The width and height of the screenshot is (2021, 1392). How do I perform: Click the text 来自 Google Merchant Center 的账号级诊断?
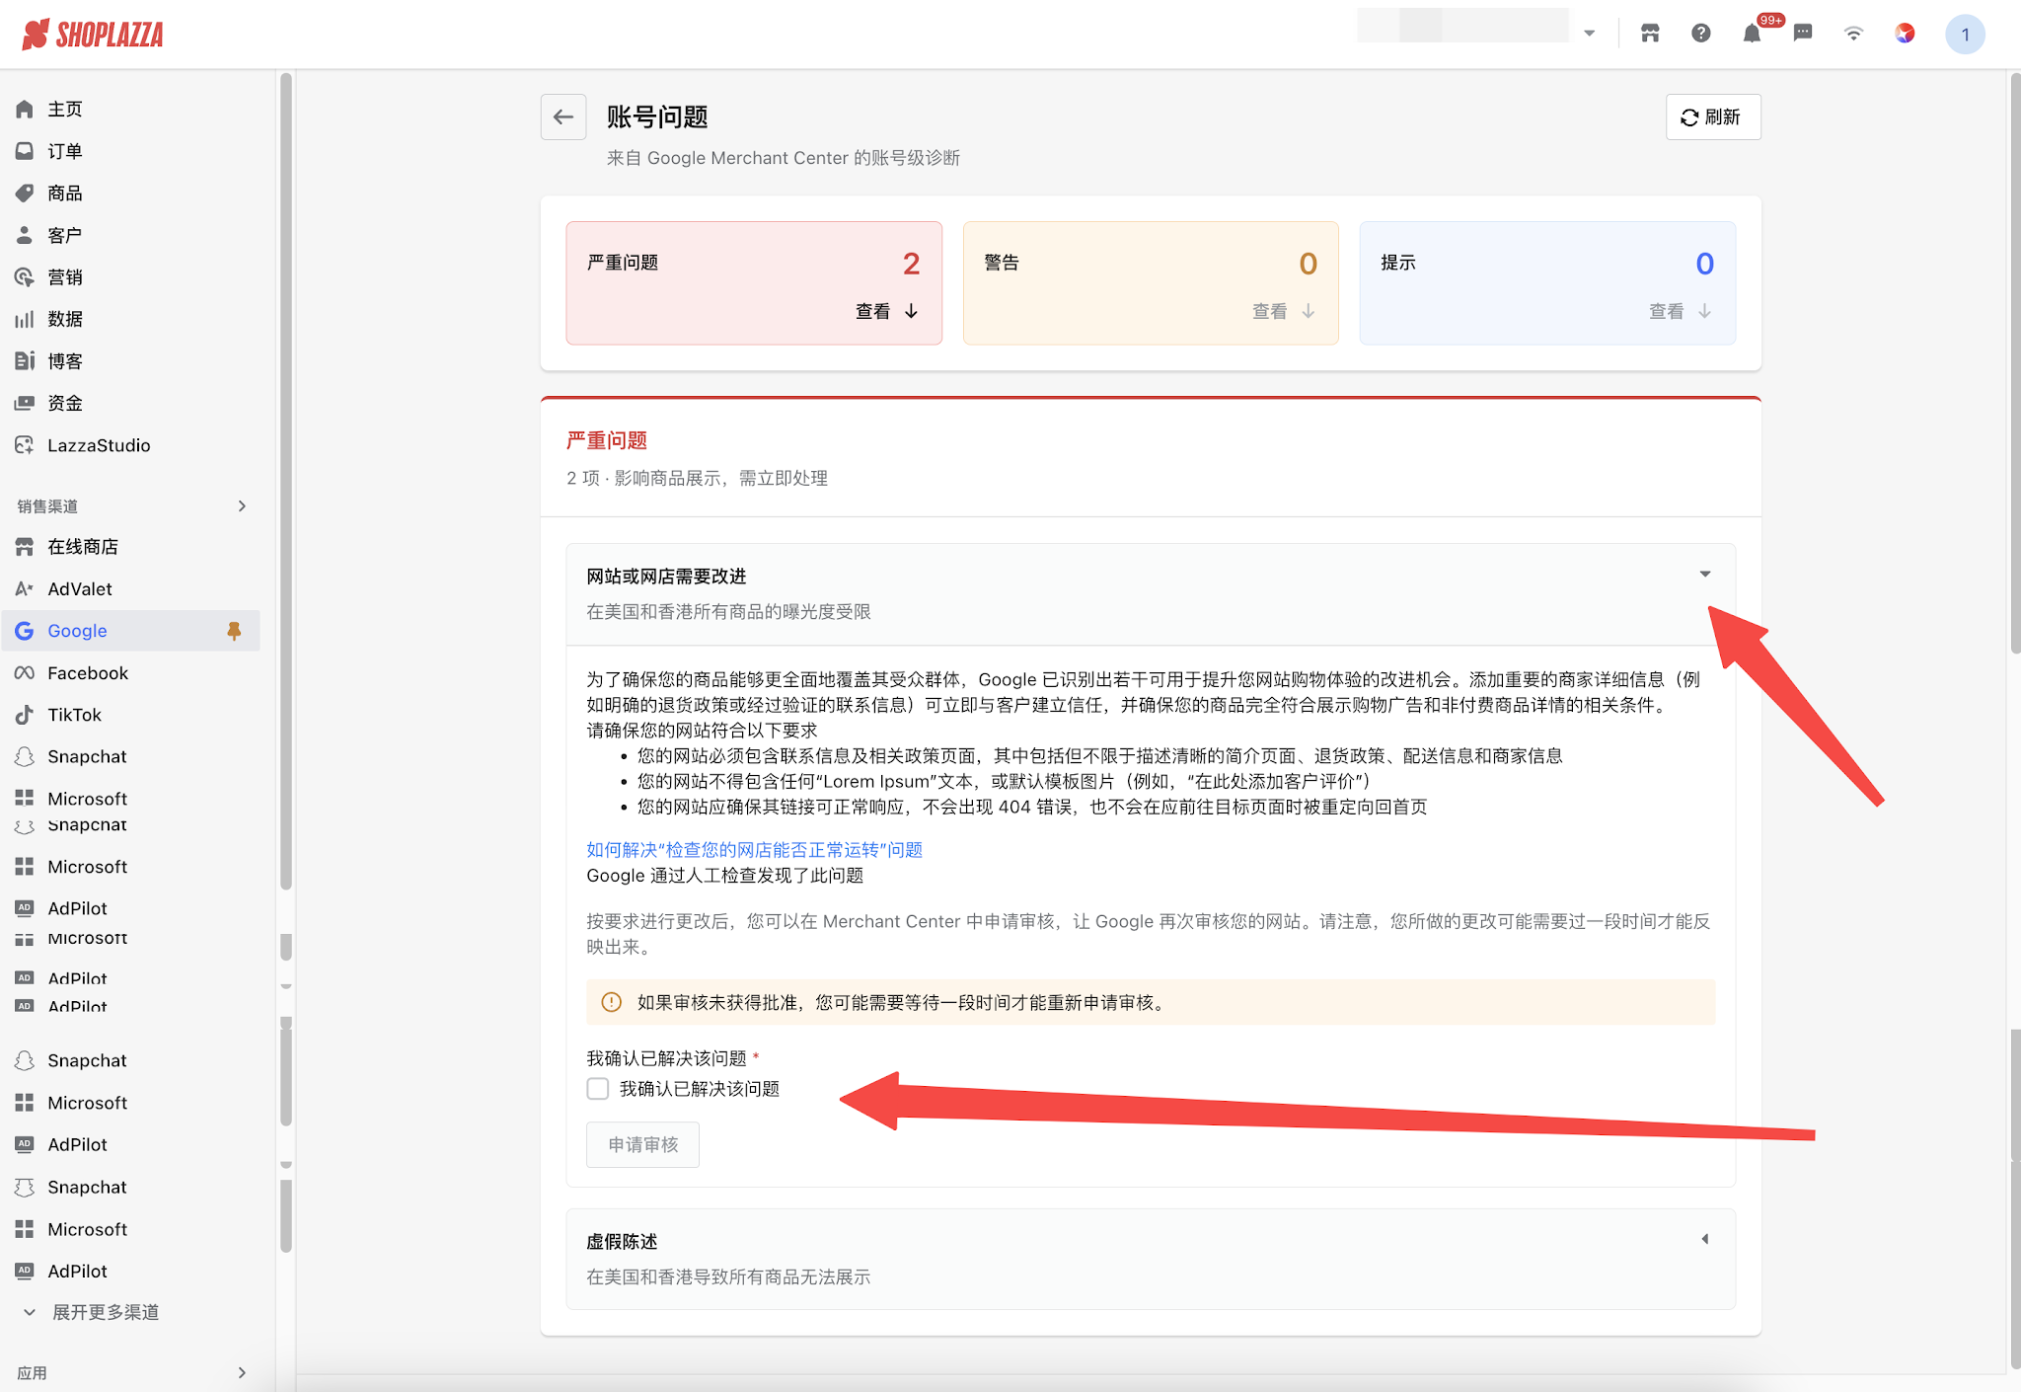click(783, 158)
